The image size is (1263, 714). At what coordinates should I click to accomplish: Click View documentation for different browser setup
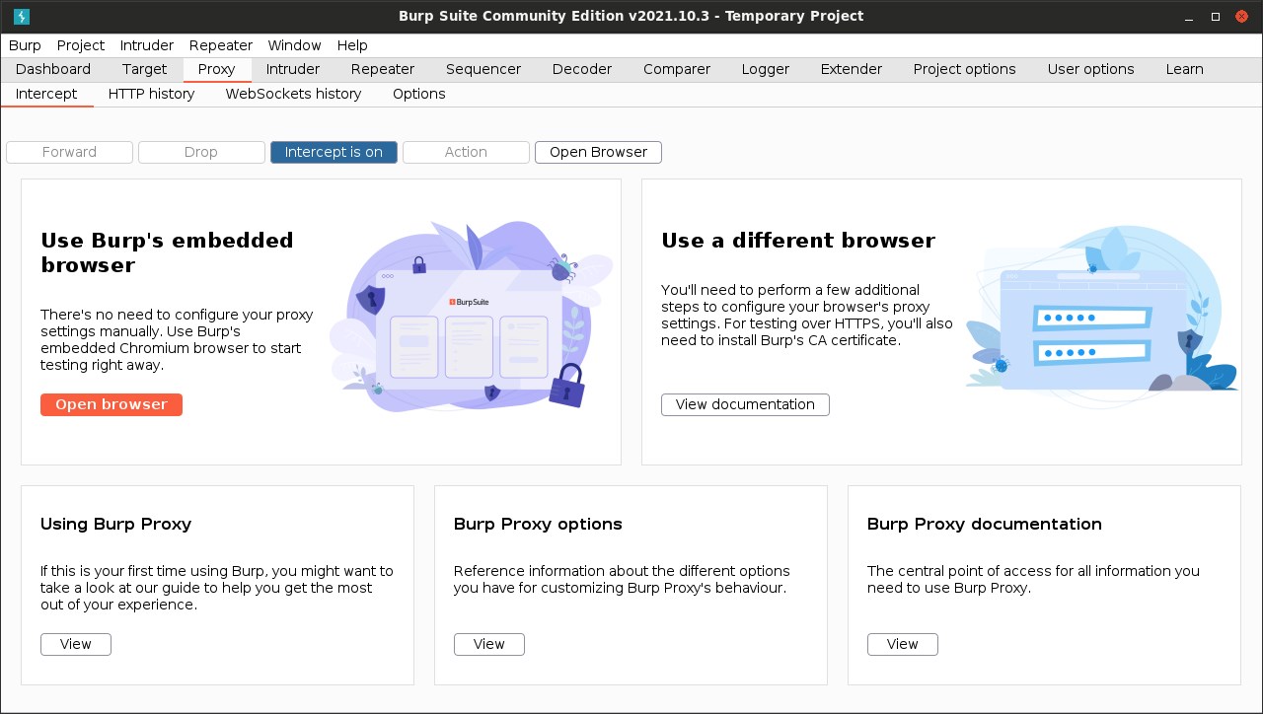[x=745, y=404]
